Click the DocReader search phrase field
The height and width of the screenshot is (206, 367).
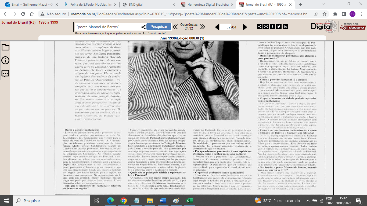[x=108, y=27]
